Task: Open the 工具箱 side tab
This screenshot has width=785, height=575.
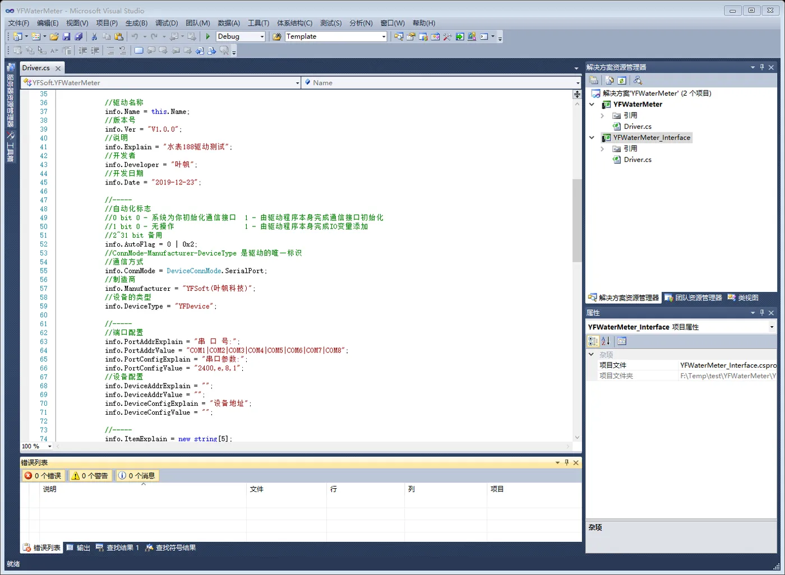Action: click(10, 147)
